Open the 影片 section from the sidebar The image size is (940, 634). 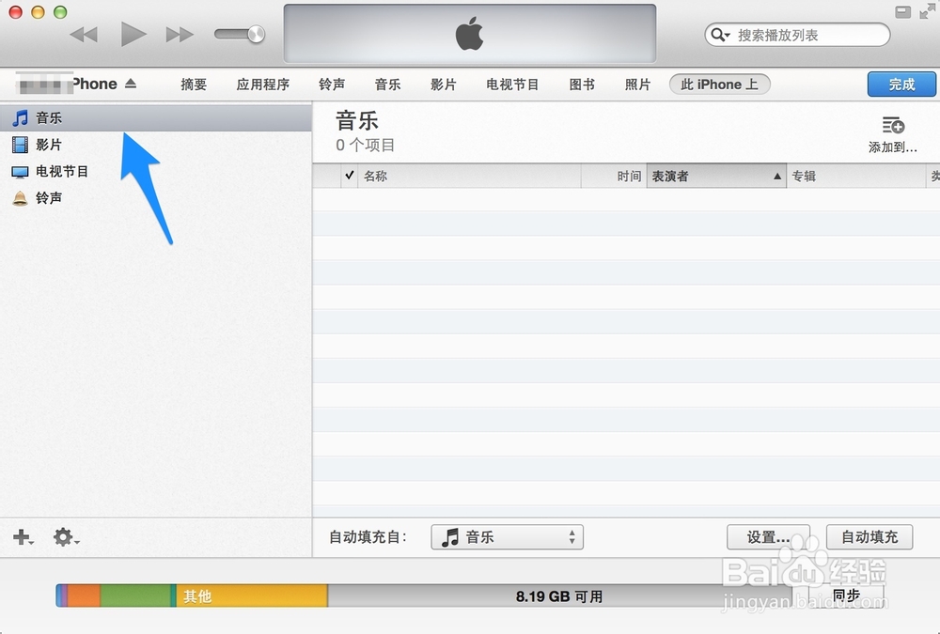click(49, 145)
